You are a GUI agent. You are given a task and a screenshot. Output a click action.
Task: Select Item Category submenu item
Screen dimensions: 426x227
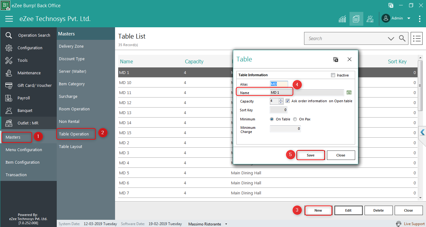72,84
